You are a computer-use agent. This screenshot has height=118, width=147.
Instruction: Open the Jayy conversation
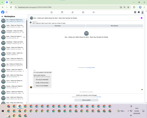(x=13, y=65)
